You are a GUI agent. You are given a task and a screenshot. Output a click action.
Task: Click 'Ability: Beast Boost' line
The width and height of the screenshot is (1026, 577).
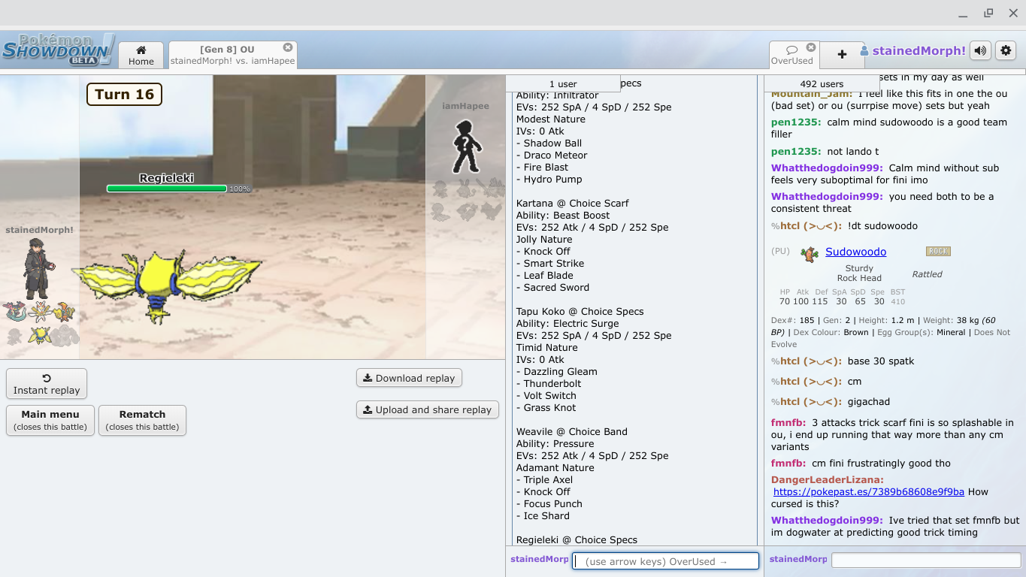tap(562, 215)
